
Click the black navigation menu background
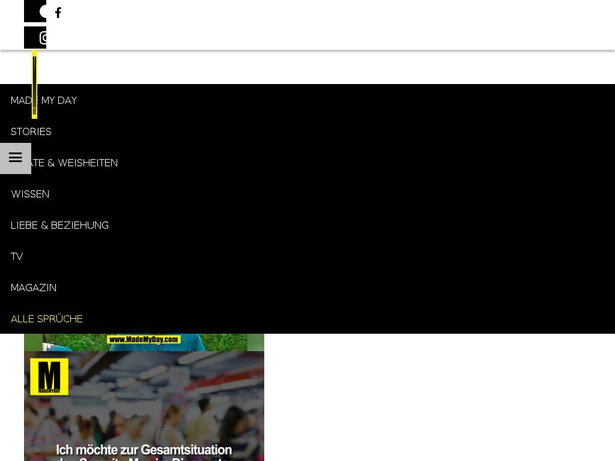(x=360, y=210)
